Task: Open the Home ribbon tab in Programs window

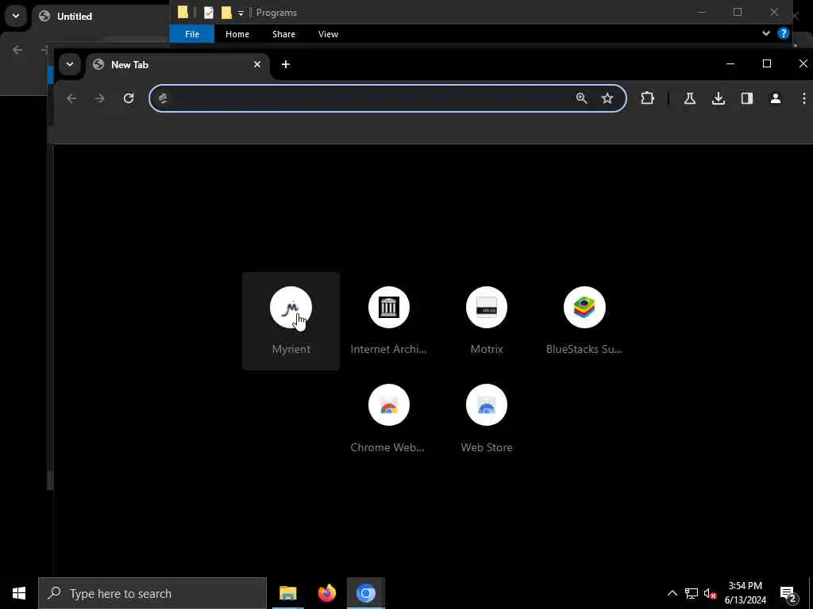Action: pyautogui.click(x=237, y=34)
